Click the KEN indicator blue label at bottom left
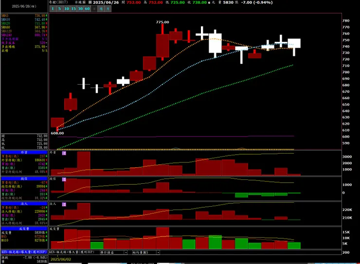Viewport: 360px width, 264px height. pos(24,252)
